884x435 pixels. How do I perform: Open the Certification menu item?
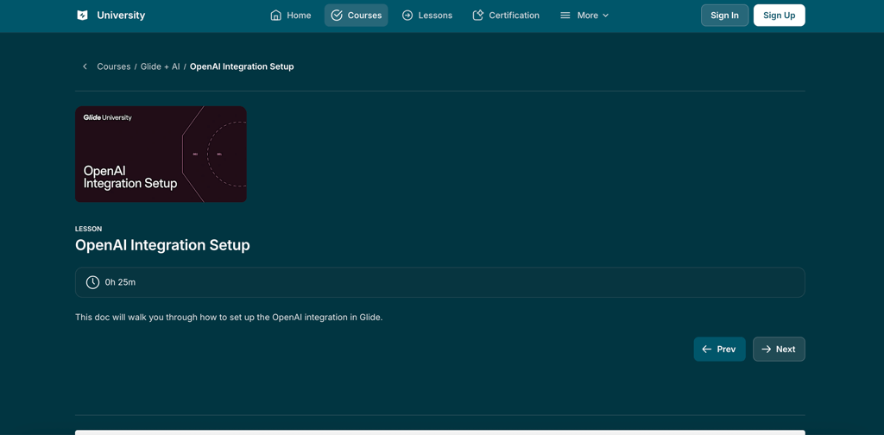tap(506, 16)
